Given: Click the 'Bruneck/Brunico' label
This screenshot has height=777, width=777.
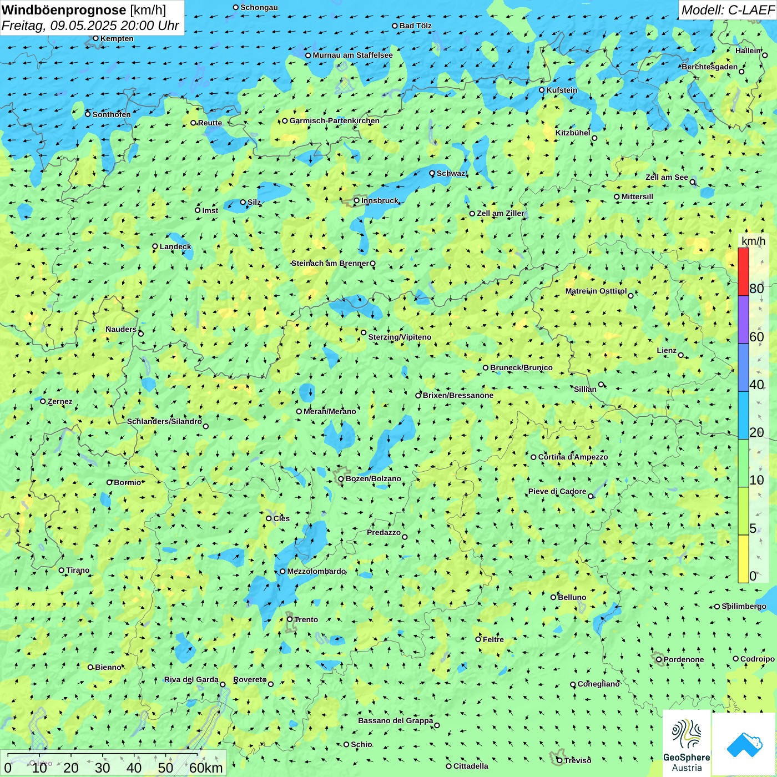Looking at the screenshot, I should 521,367.
